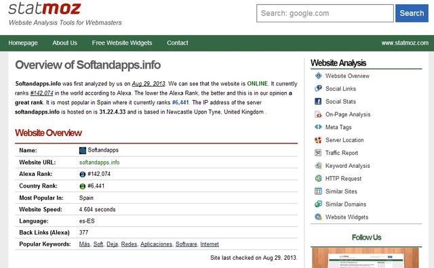This screenshot has width=434, height=268.
Task: Click the Follow Us preview thumbnail
Action: tap(366, 258)
